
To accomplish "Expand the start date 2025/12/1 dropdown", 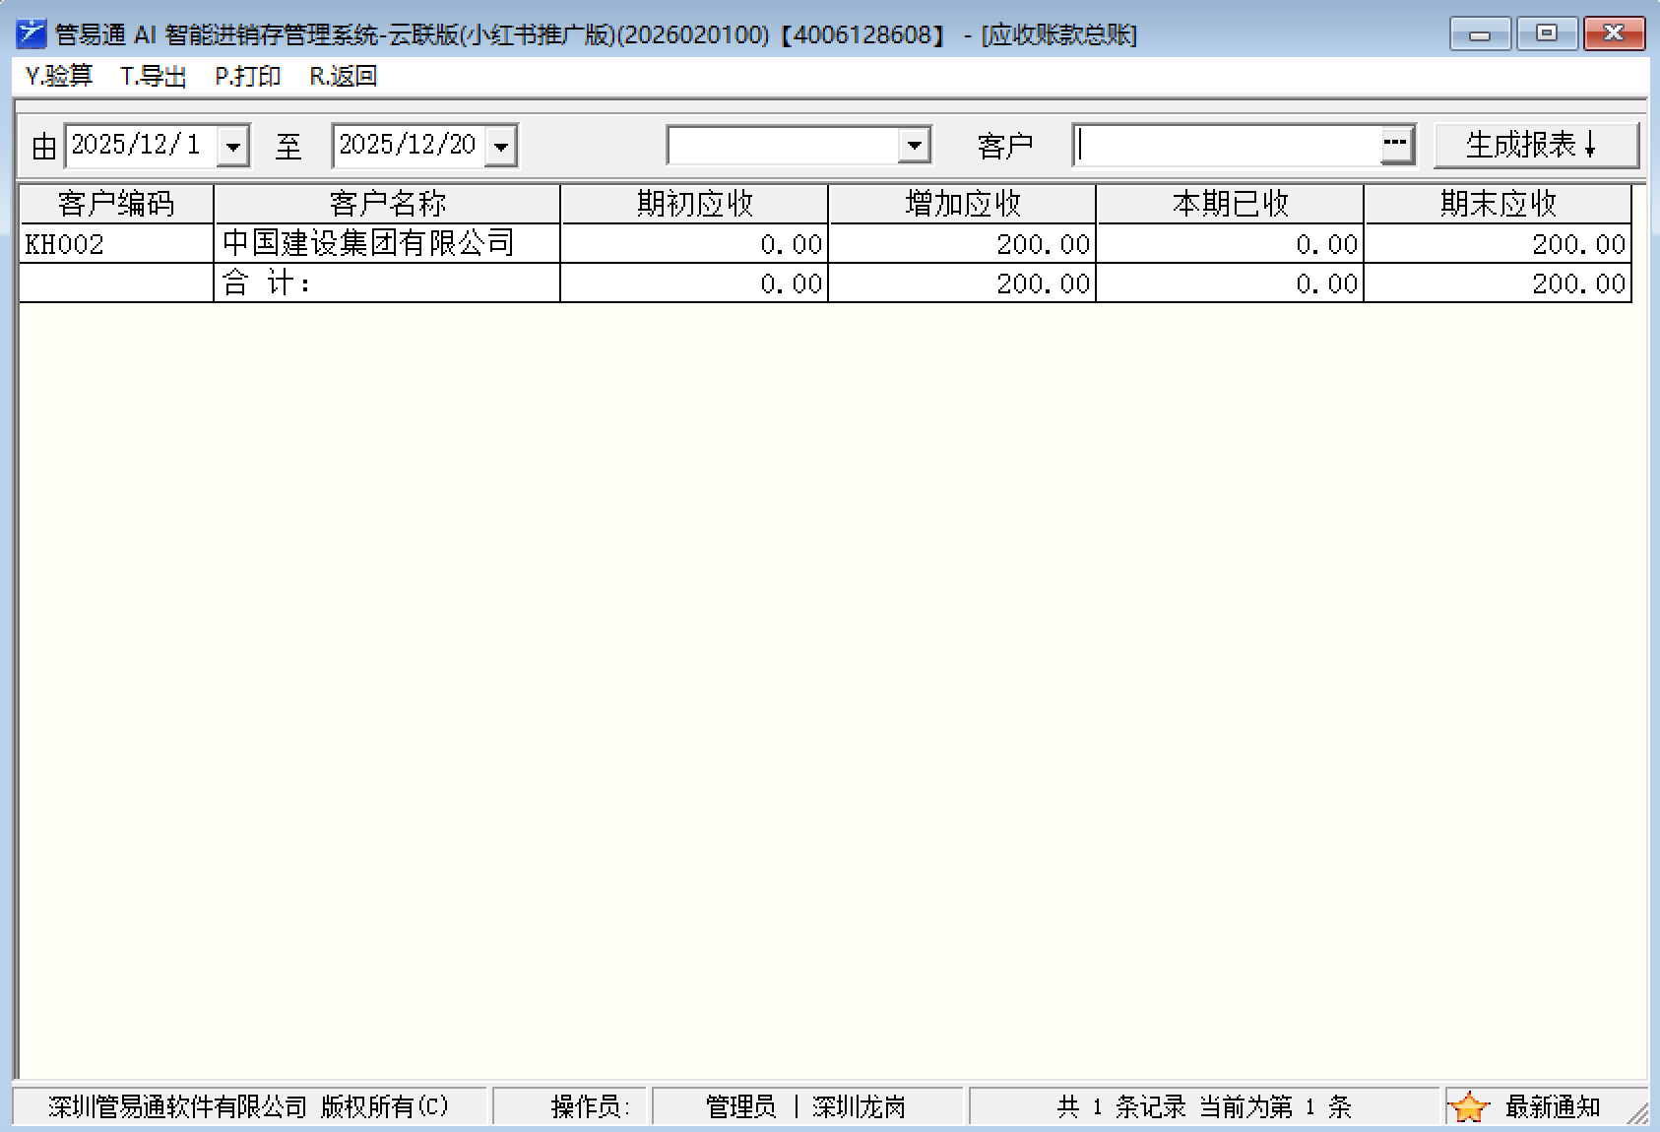I will tap(233, 147).
